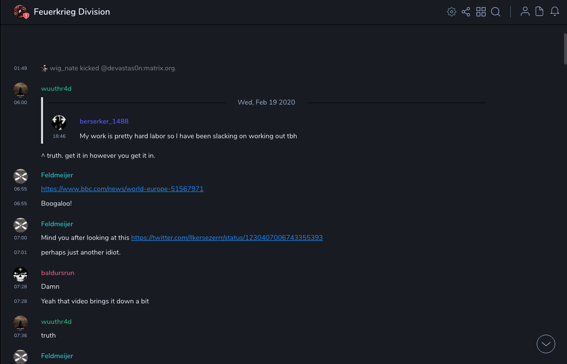Open the integrations grid icon
The image size is (567, 364).
[x=481, y=12]
